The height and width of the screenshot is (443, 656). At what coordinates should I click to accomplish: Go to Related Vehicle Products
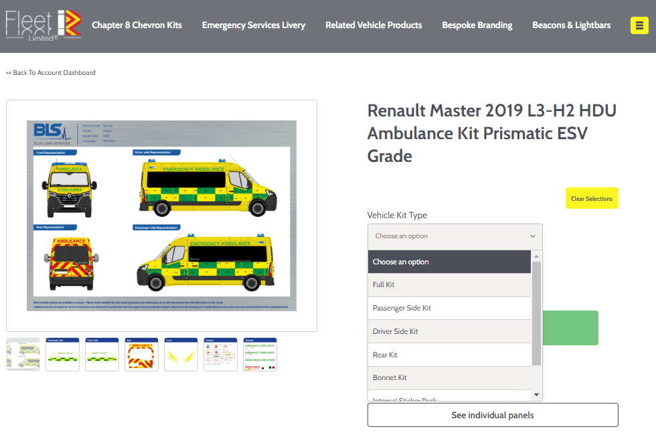(374, 25)
